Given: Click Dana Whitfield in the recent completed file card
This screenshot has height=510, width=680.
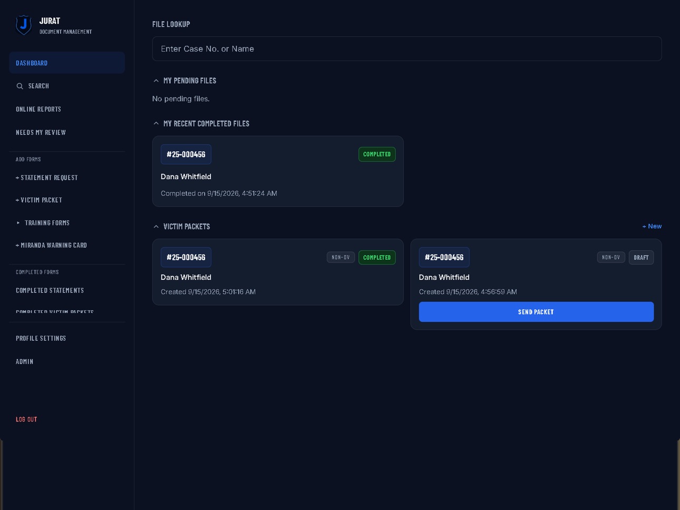Looking at the screenshot, I should click(x=186, y=176).
